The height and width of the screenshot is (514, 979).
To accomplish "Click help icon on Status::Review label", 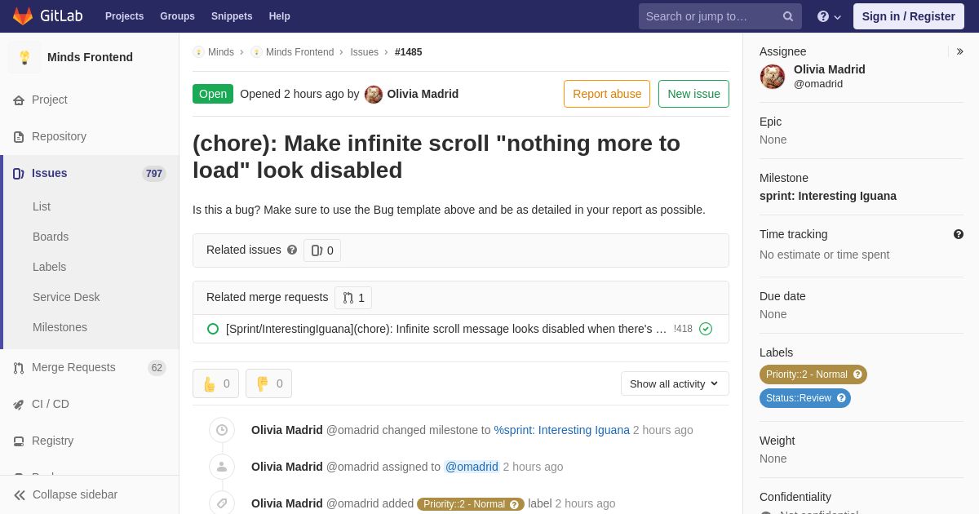I will 841,398.
